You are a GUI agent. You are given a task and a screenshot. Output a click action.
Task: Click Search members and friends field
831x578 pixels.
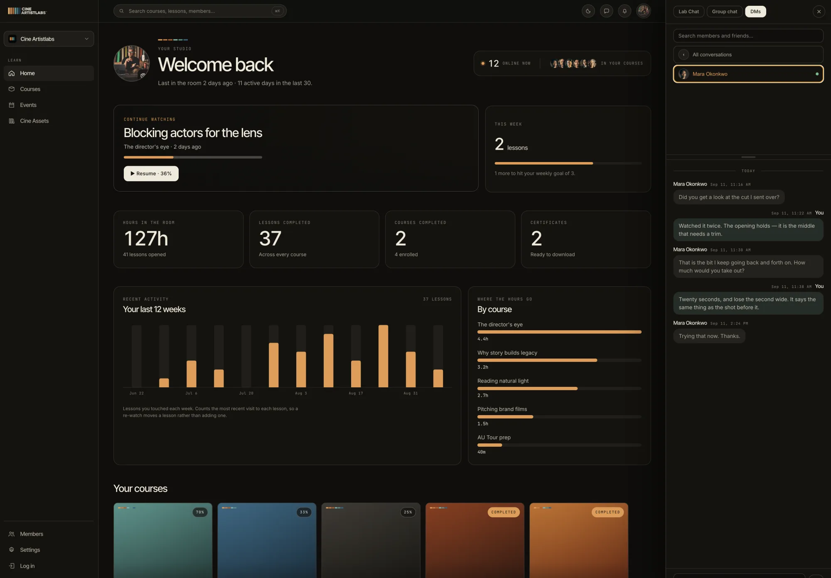coord(748,36)
